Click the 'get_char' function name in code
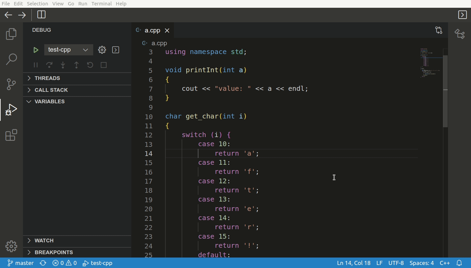This screenshot has height=268, width=471. (x=202, y=116)
